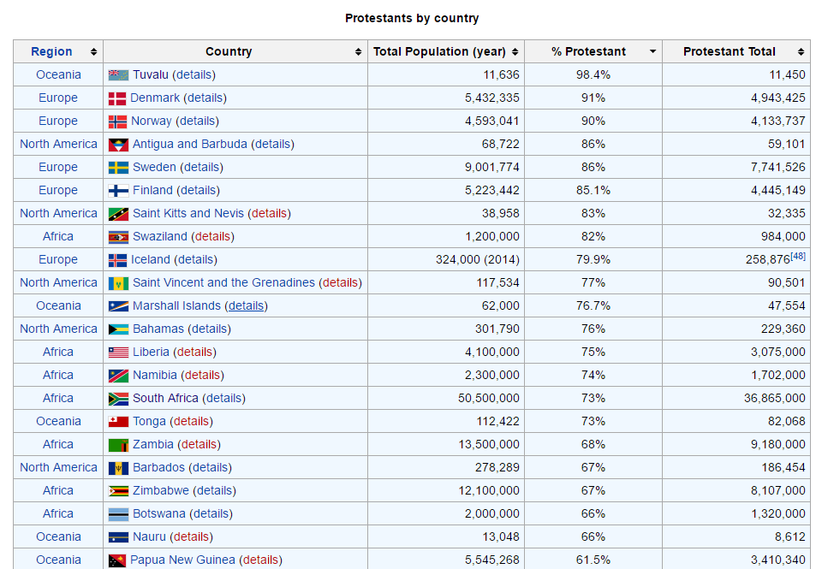Sort by Protestant Total sort arrows
The width and height of the screenshot is (816, 569).
click(x=801, y=52)
